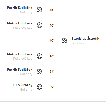Click the goal ball icon at 89'

point(39,87)
